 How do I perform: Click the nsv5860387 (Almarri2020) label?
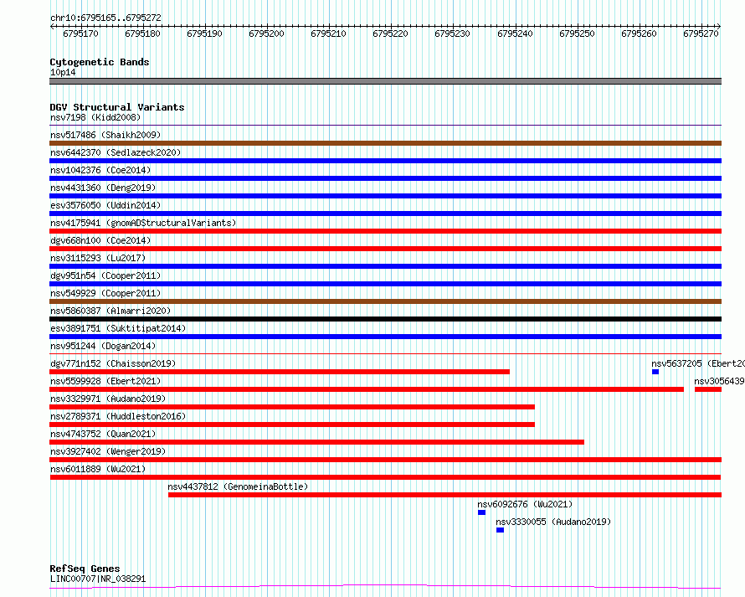(110, 311)
